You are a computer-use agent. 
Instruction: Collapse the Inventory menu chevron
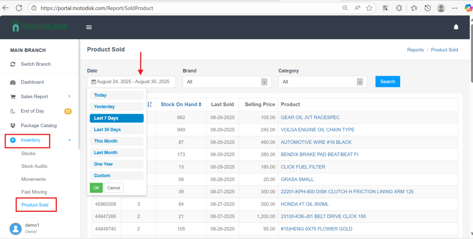click(69, 140)
